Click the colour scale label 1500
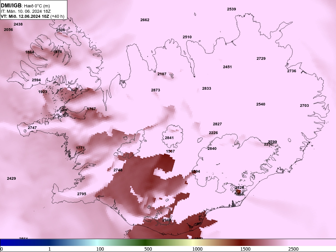Screen dimensions: 336x252 (245, 249)
